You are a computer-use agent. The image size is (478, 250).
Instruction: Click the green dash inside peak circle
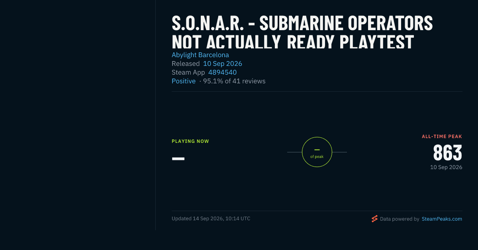click(x=317, y=150)
